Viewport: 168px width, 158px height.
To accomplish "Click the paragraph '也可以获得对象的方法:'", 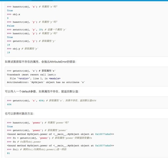I will pyautogui.click(x=19, y=114).
